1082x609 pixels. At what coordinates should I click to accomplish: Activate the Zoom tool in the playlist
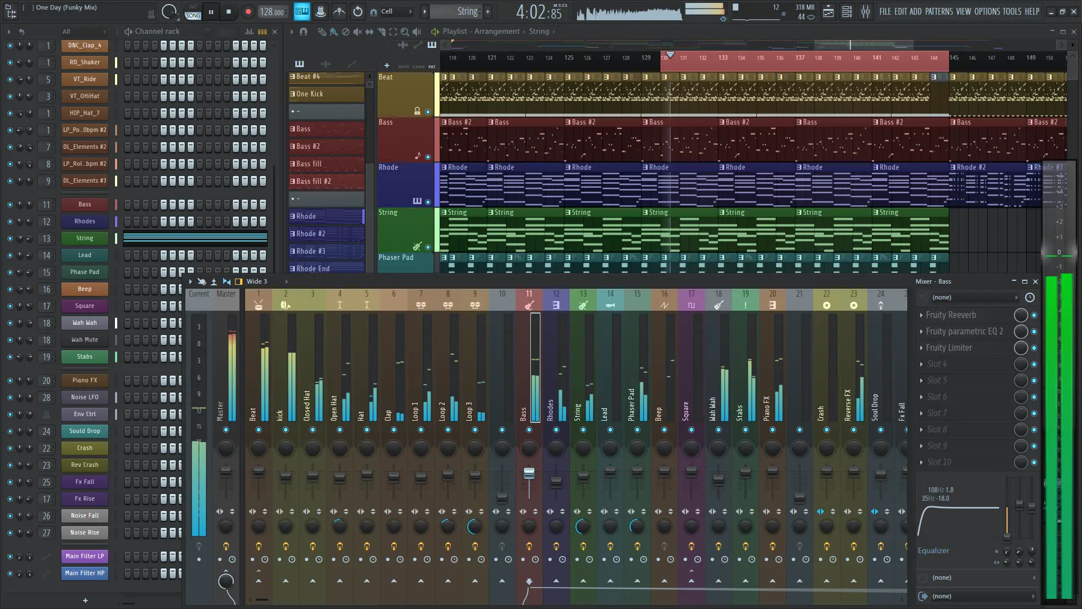tap(406, 32)
